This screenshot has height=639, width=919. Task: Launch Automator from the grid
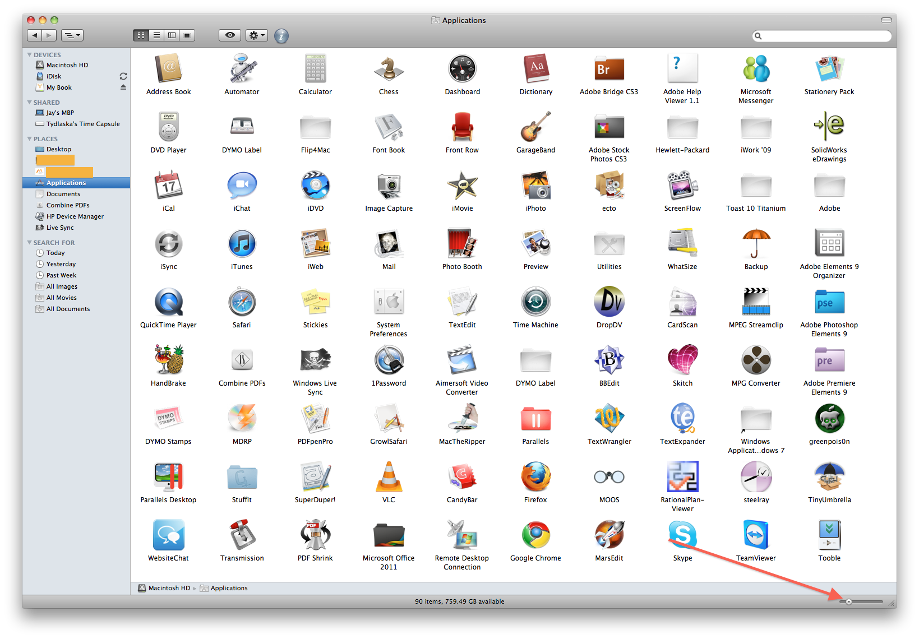[242, 68]
